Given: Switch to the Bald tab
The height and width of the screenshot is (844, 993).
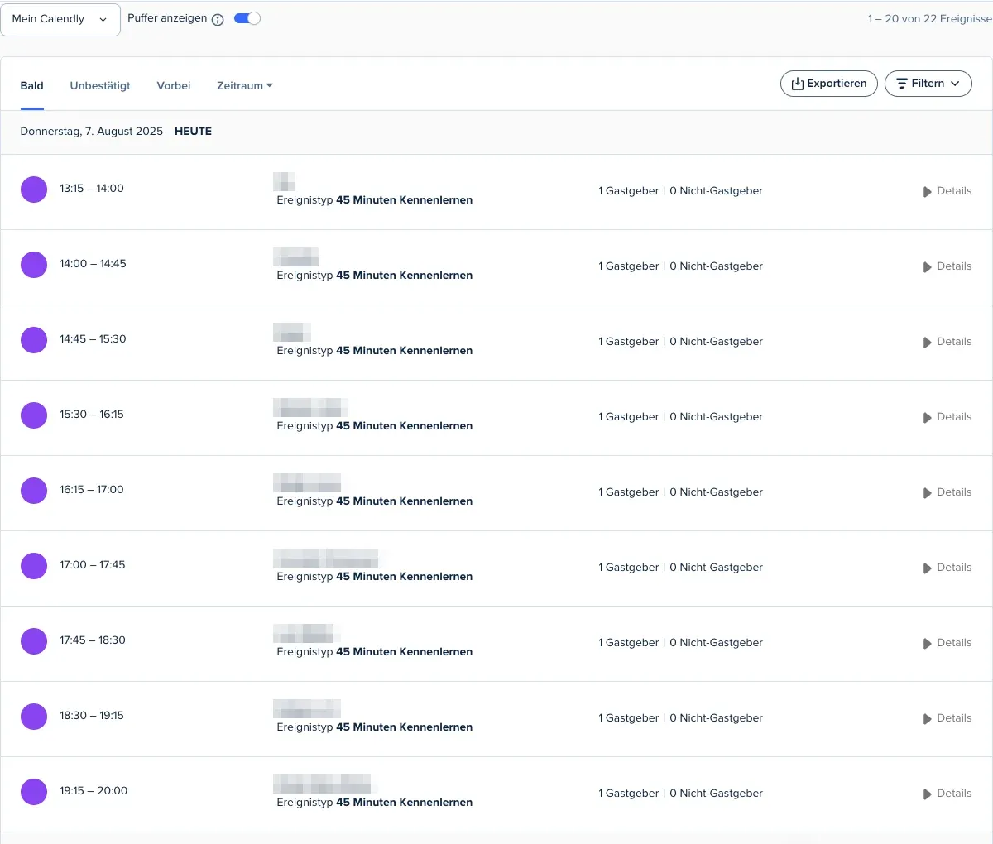Looking at the screenshot, I should click(32, 85).
